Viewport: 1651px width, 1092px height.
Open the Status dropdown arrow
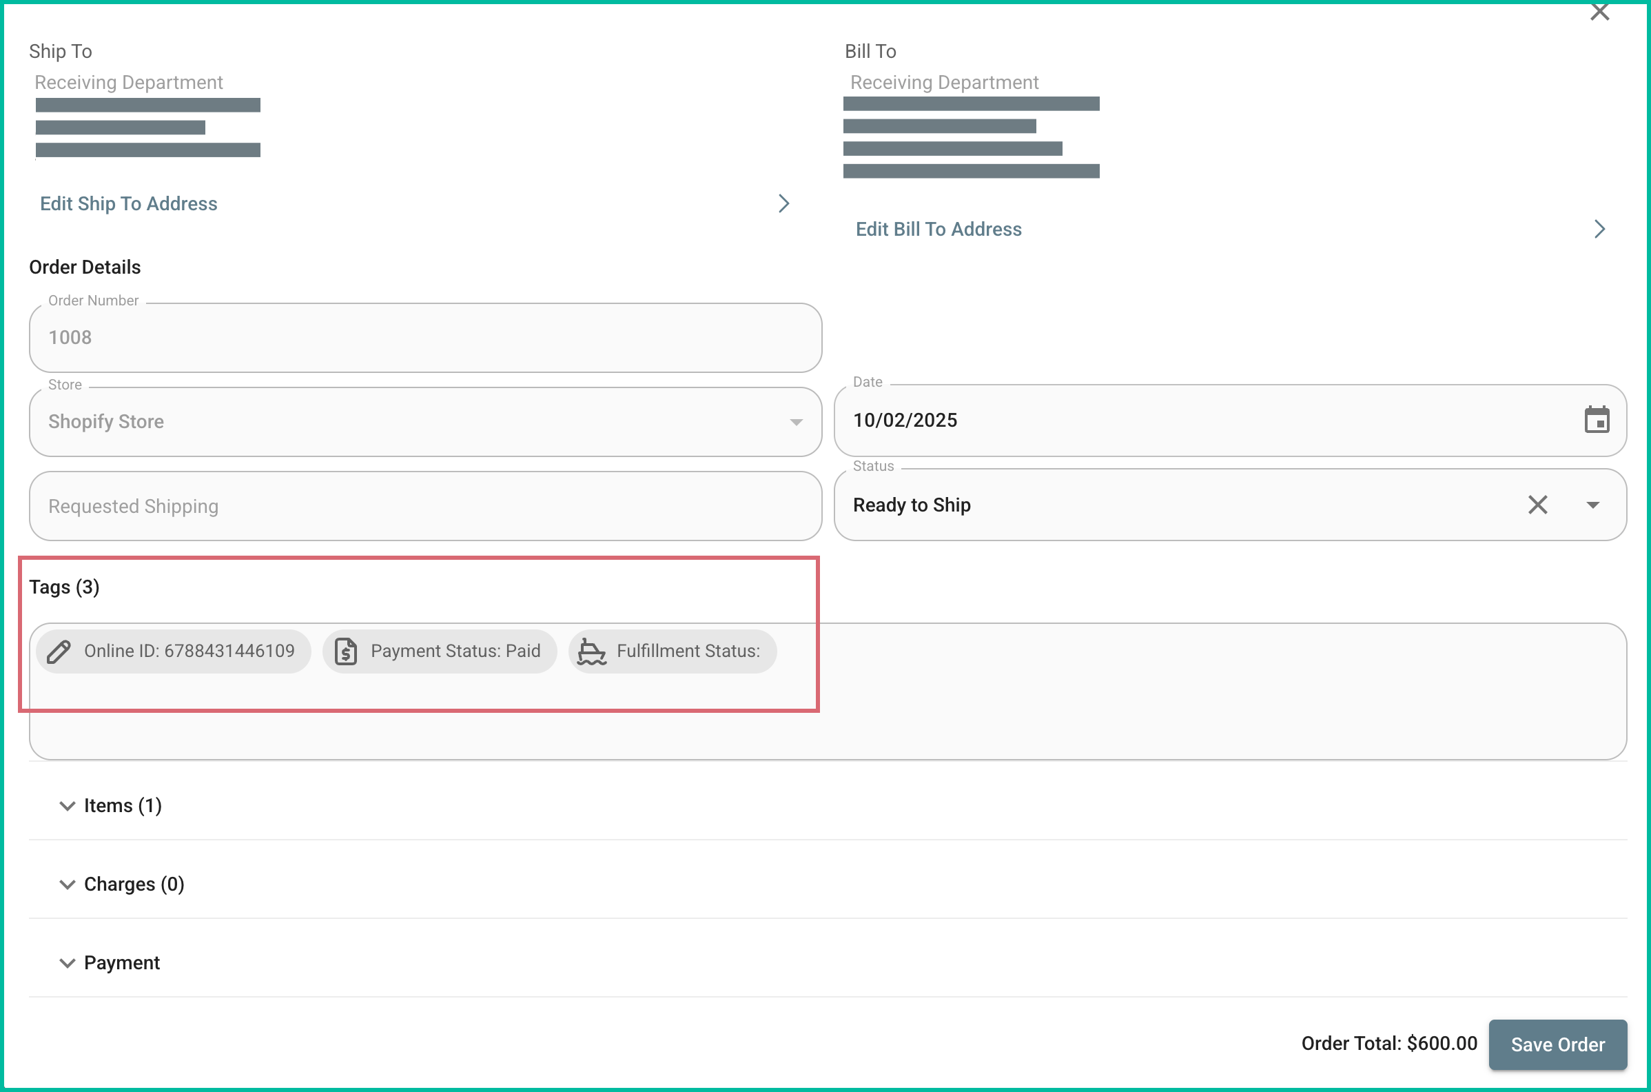1592,505
